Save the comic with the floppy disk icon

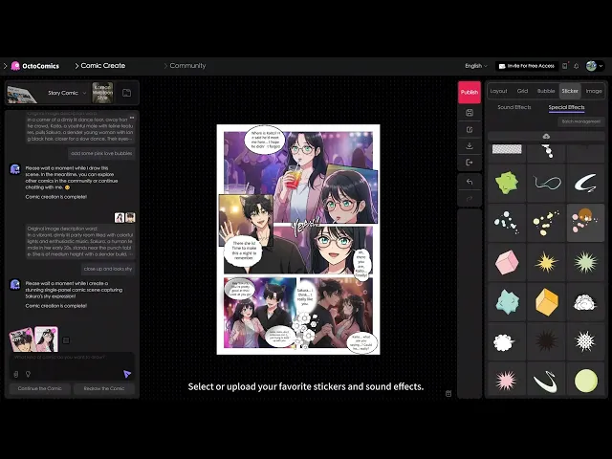470,113
